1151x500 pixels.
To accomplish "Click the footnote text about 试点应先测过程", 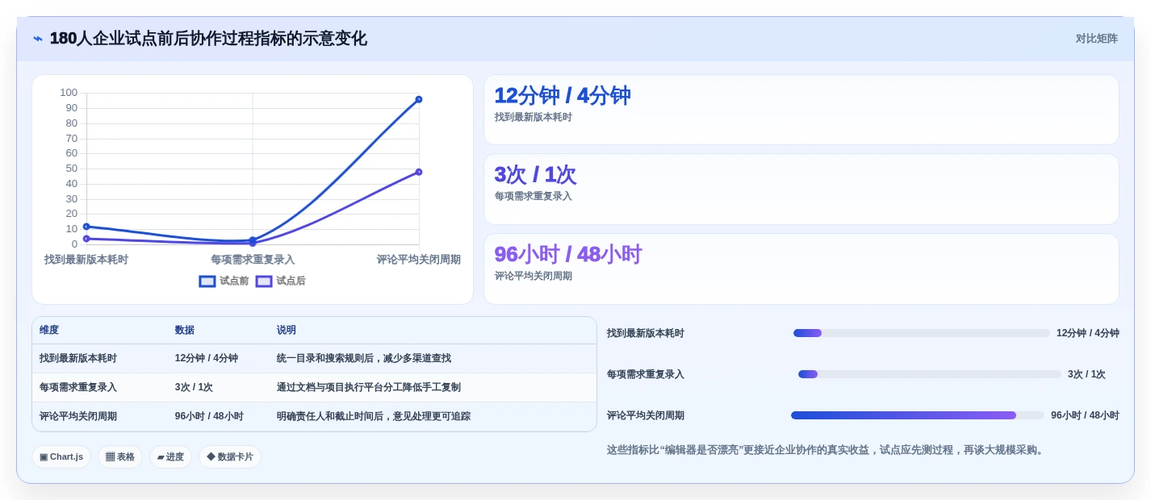I will (x=827, y=450).
